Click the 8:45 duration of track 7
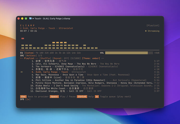The image size is (180, 124). tap(157, 77)
